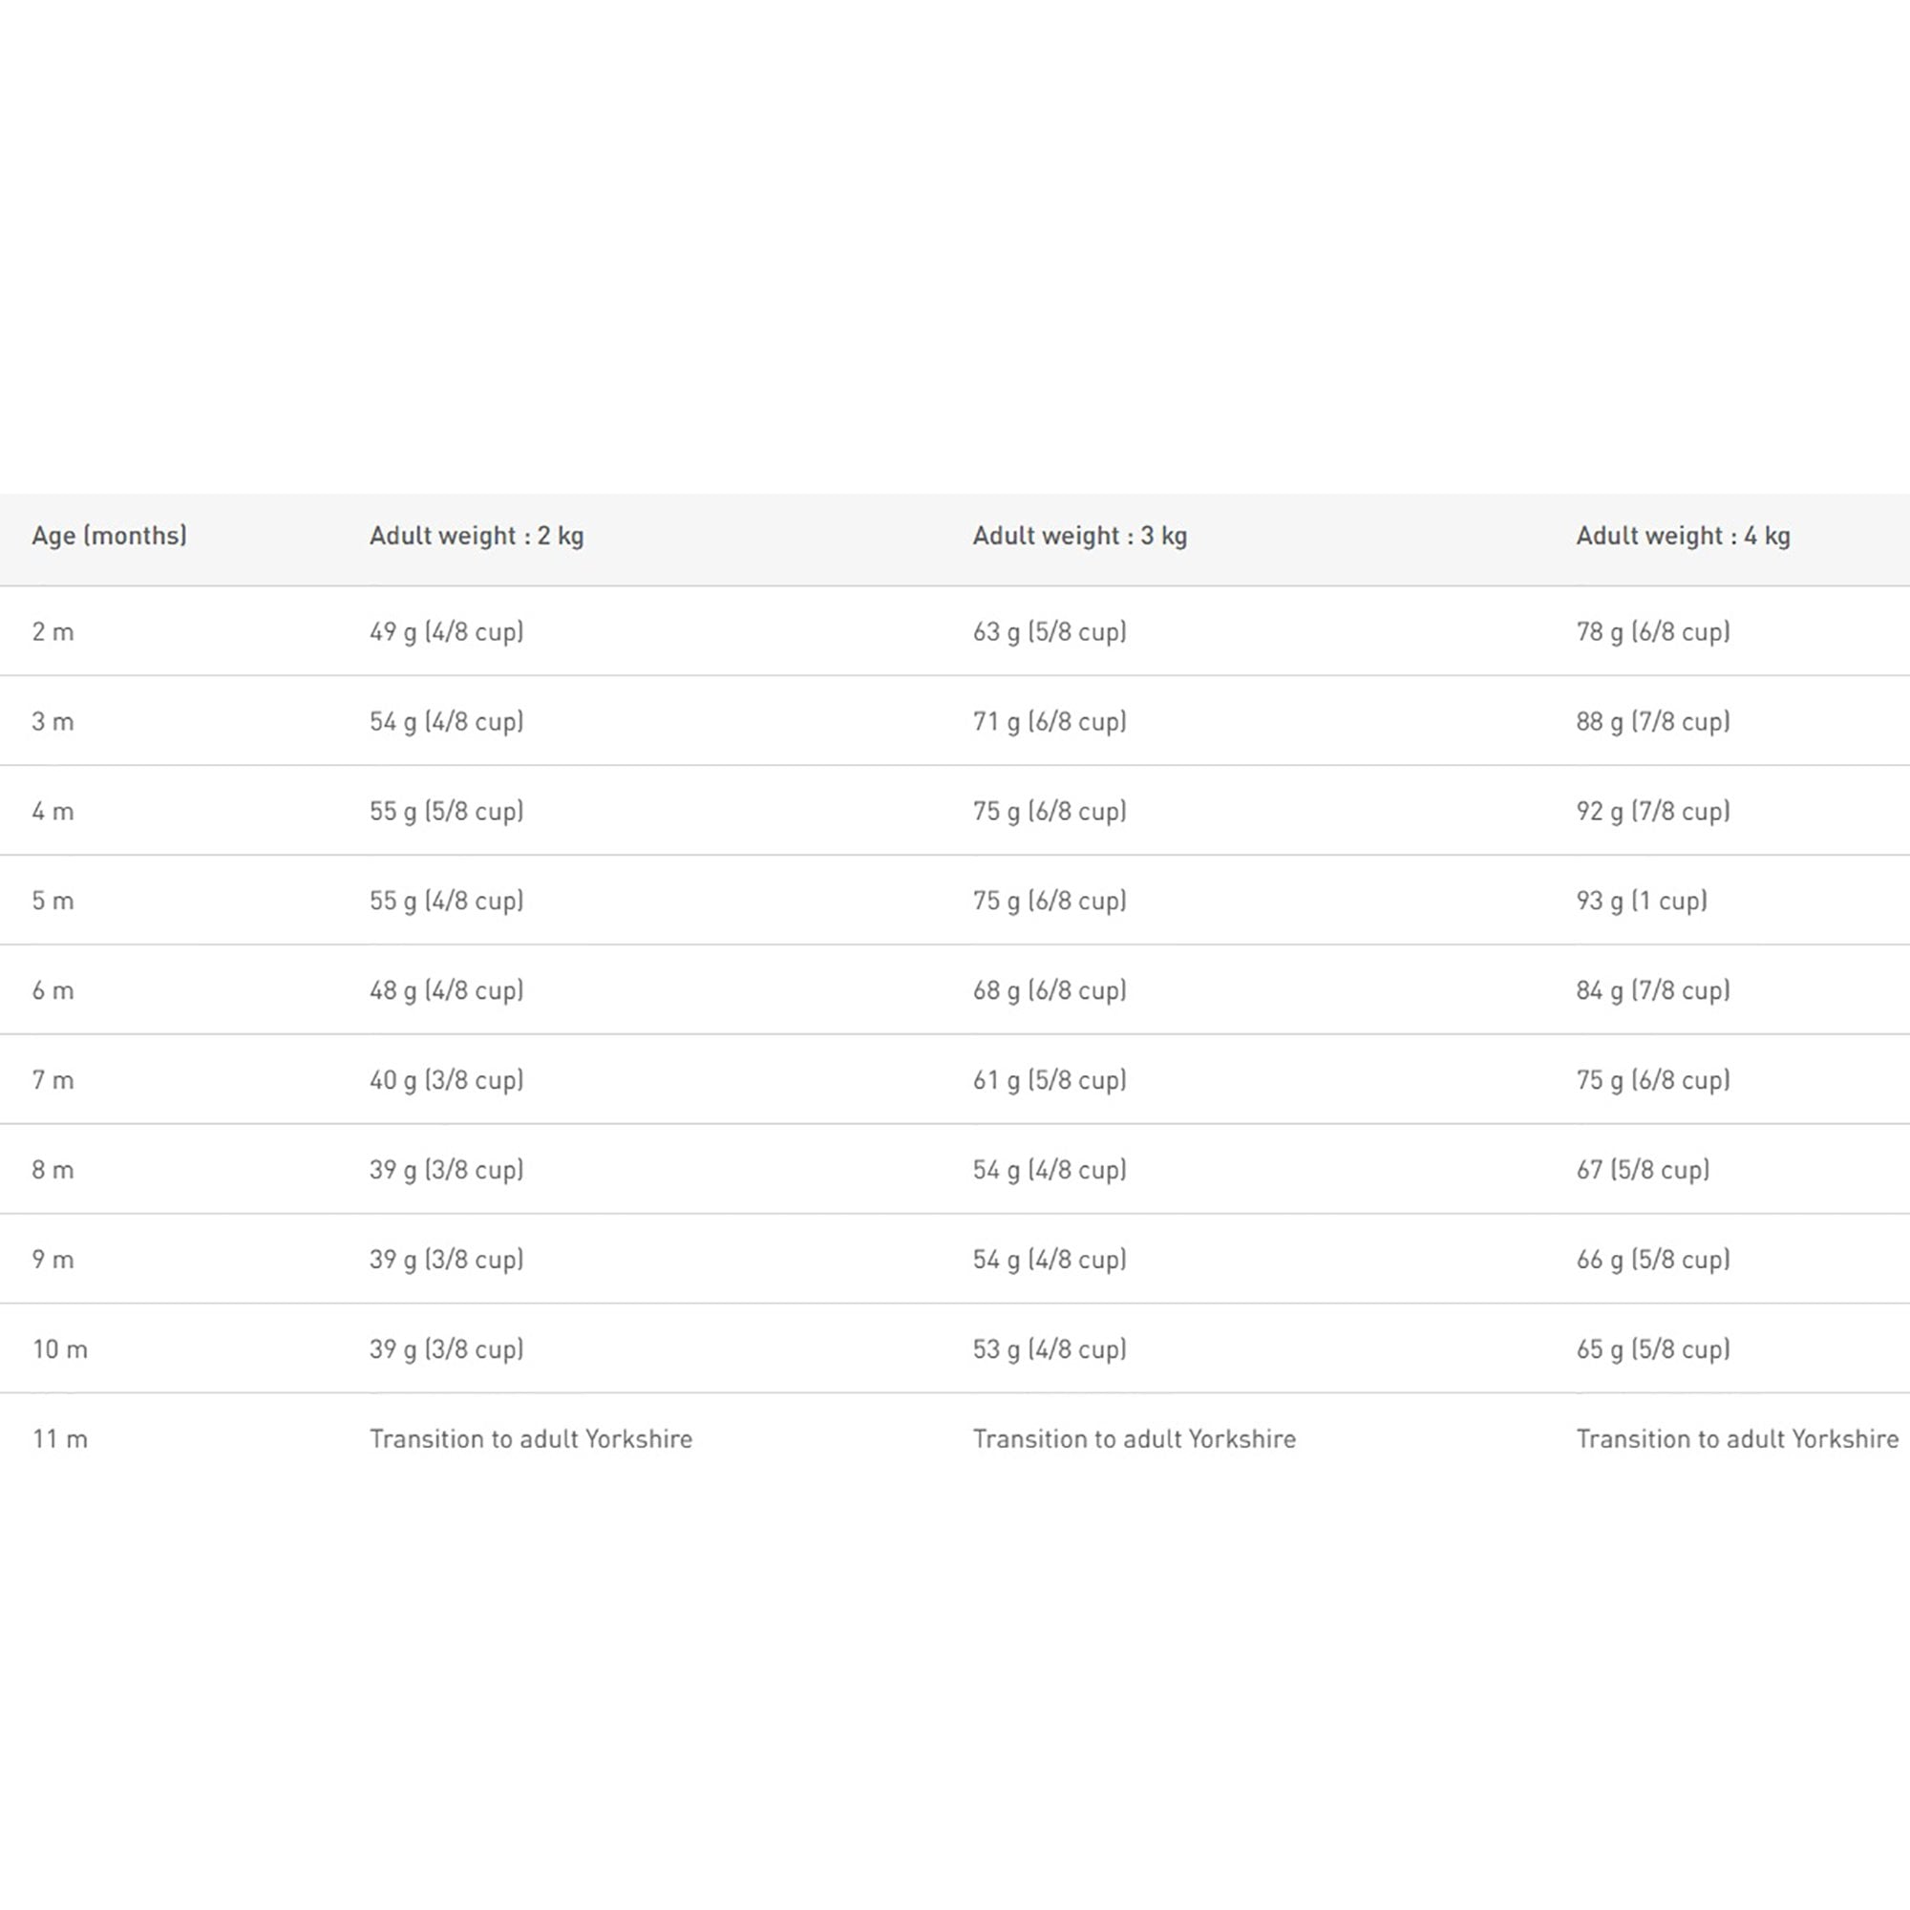Click the "Adult weight : 4 kg" header
The image size is (1910, 1910).
(x=1683, y=536)
